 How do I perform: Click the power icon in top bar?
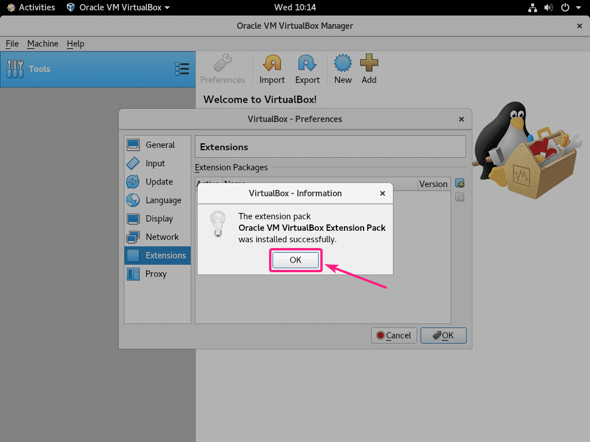[565, 7]
